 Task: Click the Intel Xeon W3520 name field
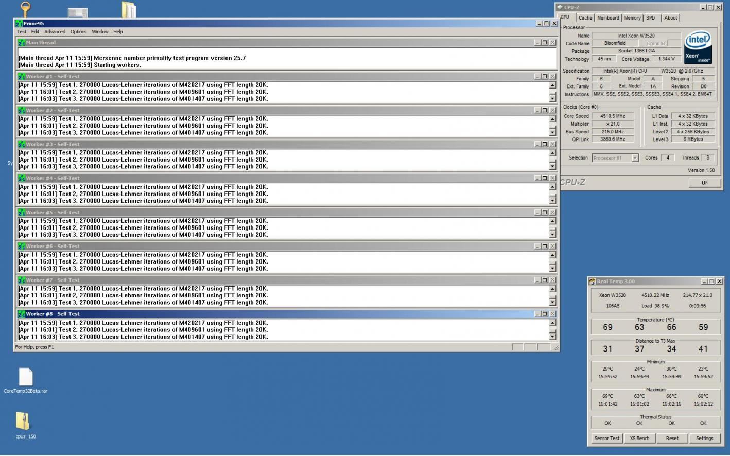(x=636, y=36)
